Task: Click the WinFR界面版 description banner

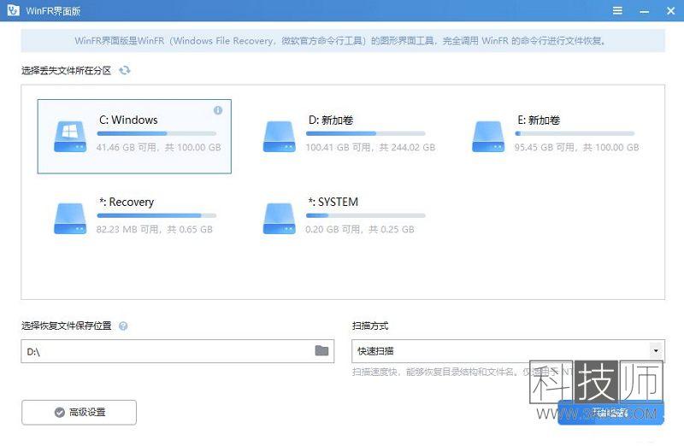Action: (343, 40)
